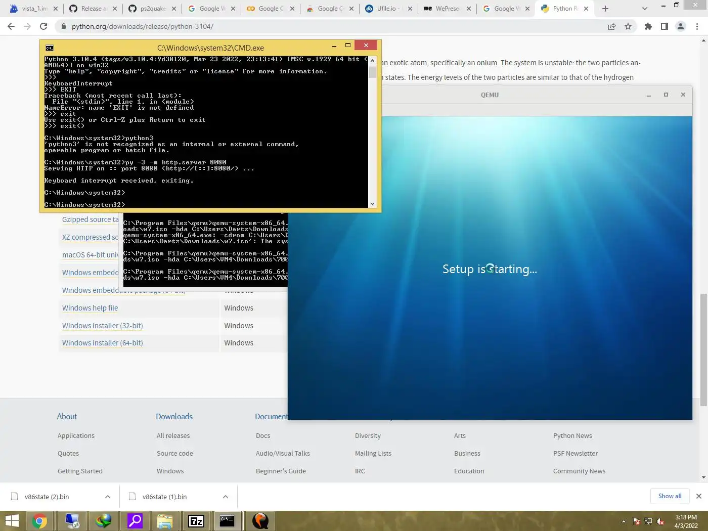Open the XZ compressed source link
Screen dimensions: 708x531
[90, 237]
